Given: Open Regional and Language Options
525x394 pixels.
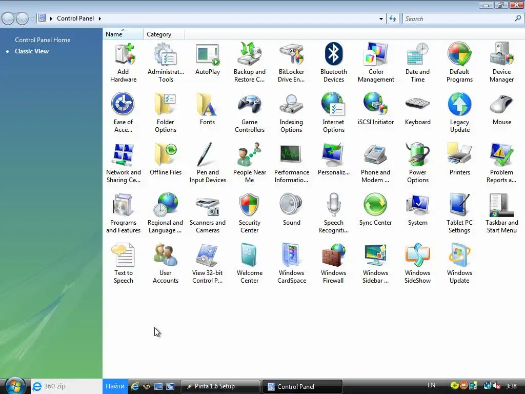Looking at the screenshot, I should point(166,213).
